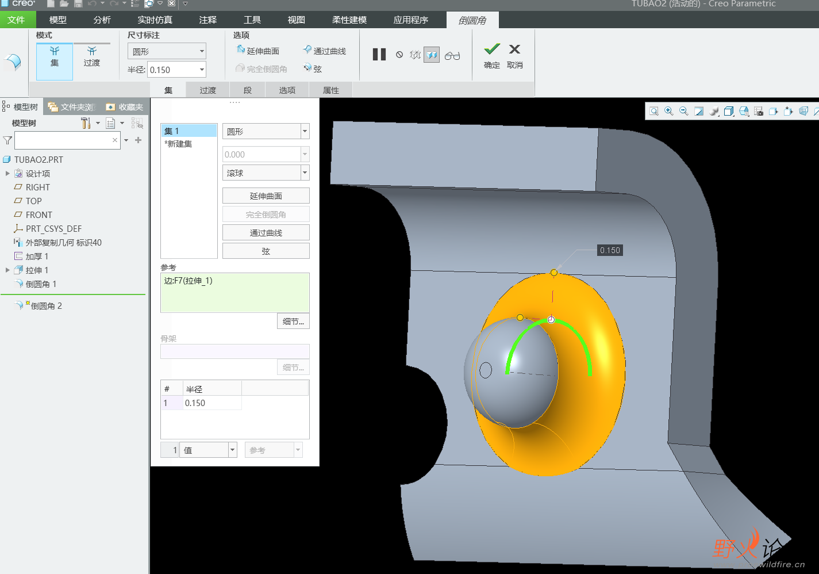The width and height of the screenshot is (819, 574).
Task: Switch to the 实时仿真 ribbon tab
Action: coord(155,20)
